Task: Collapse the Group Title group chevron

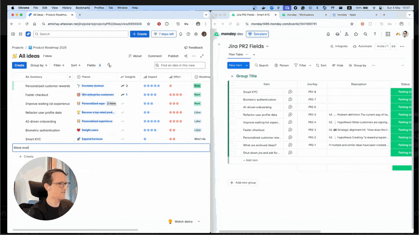Action: [x=232, y=76]
